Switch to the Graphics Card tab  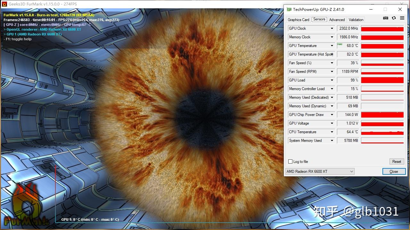(298, 19)
